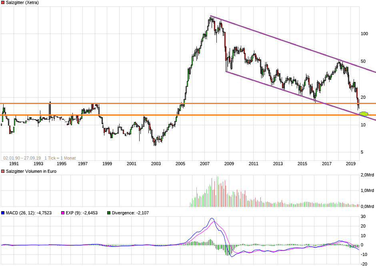Select the 2007 year label on time axis
This screenshot has width=376, height=268.
[x=205, y=164]
